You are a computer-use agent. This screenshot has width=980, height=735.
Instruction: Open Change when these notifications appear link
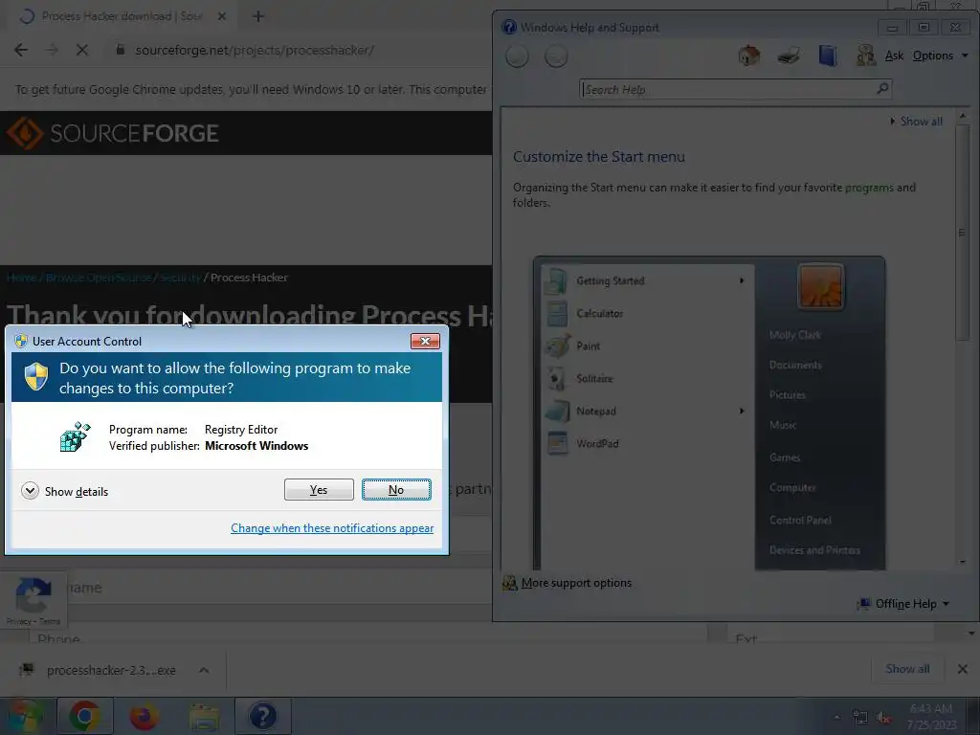click(x=332, y=528)
